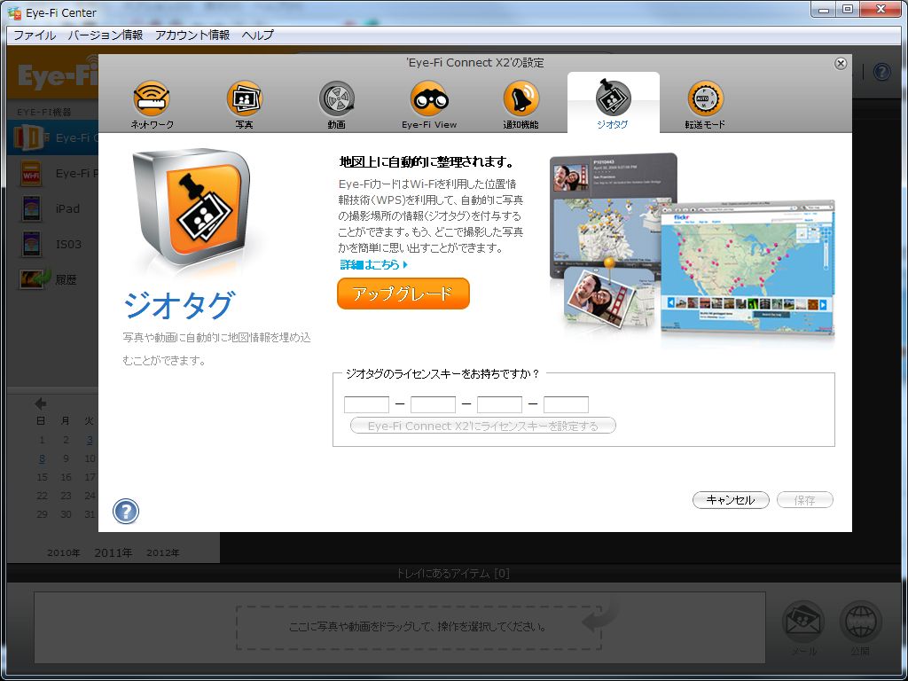This screenshot has height=681, width=908.
Task: Open the バージョン情報 menu
Action: click(106, 35)
